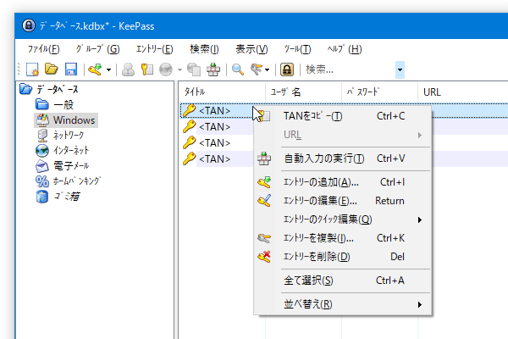508x339 pixels.
Task: Click the Lock workspace padlock icon
Action: [287, 69]
